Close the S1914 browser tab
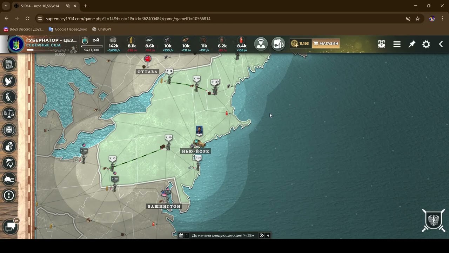 (75, 6)
